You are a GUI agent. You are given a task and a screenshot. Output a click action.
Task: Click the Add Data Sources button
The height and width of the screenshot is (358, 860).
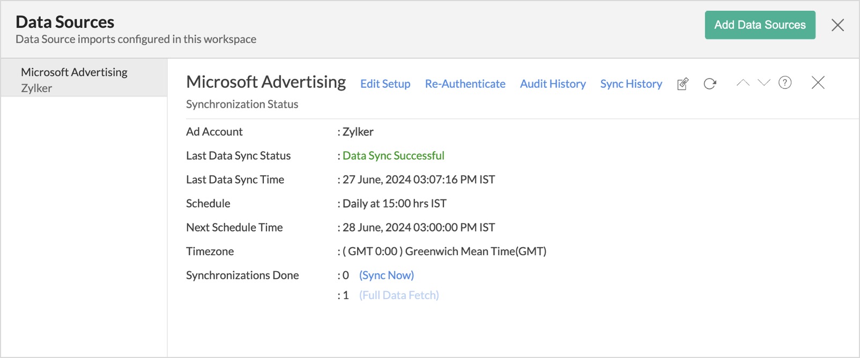(x=760, y=25)
